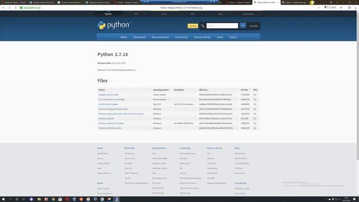Open footer Source code link
359x202 pixels.
coord(130,158)
